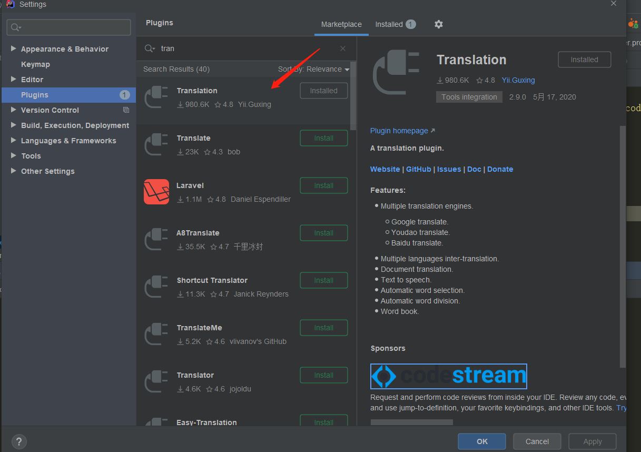Click the plugin results list scrollbar
Viewport: 641px width, 452px height.
(353, 96)
